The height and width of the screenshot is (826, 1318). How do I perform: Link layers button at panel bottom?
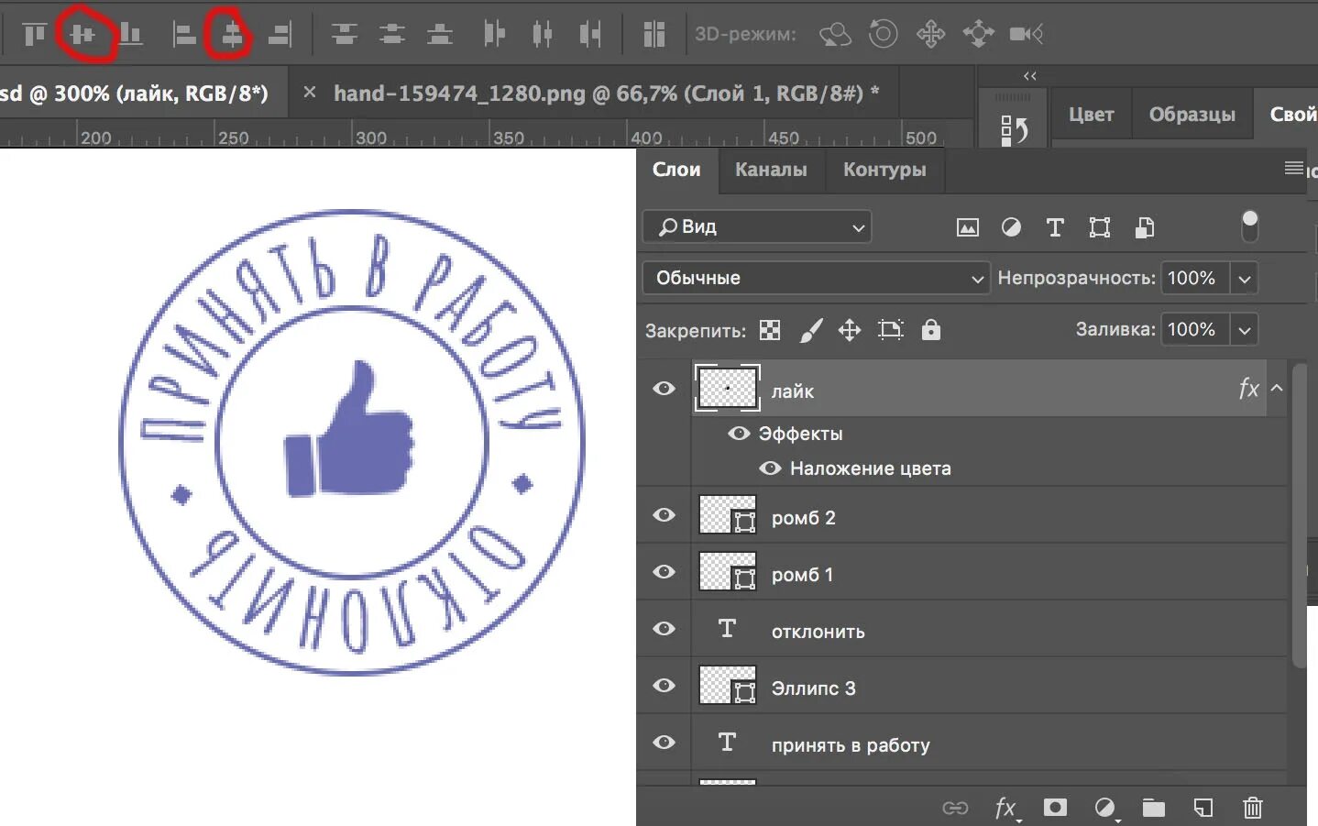click(955, 808)
